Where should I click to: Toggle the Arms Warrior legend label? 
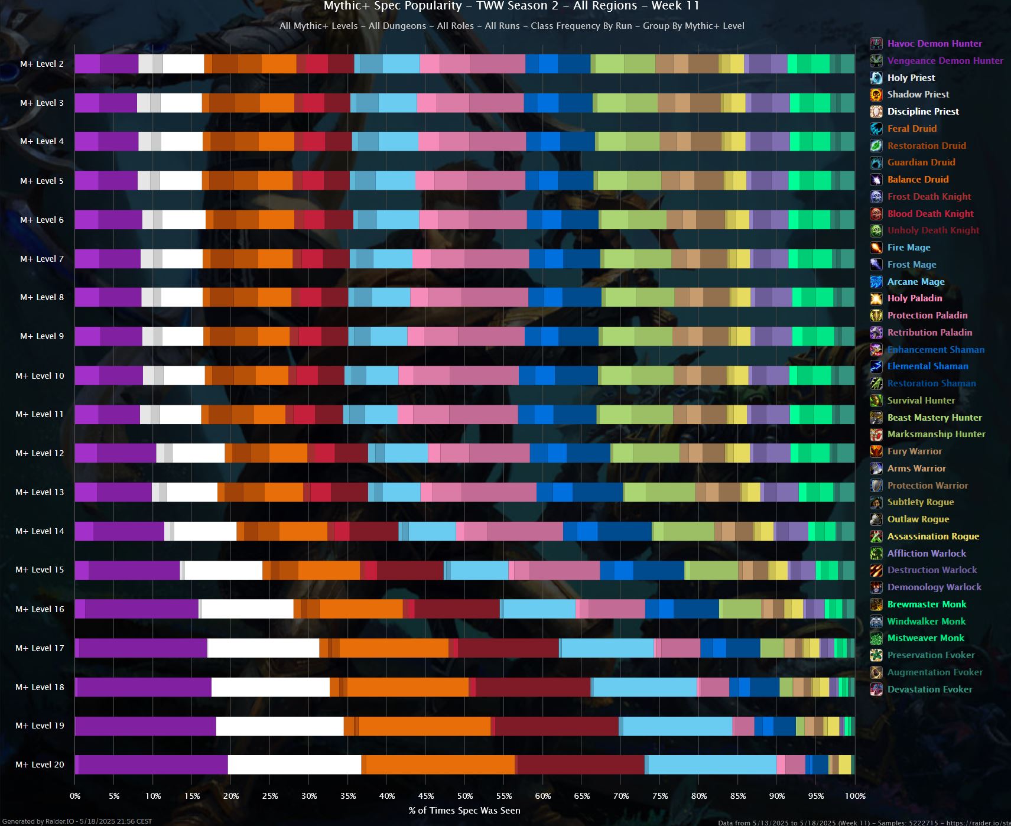(916, 469)
